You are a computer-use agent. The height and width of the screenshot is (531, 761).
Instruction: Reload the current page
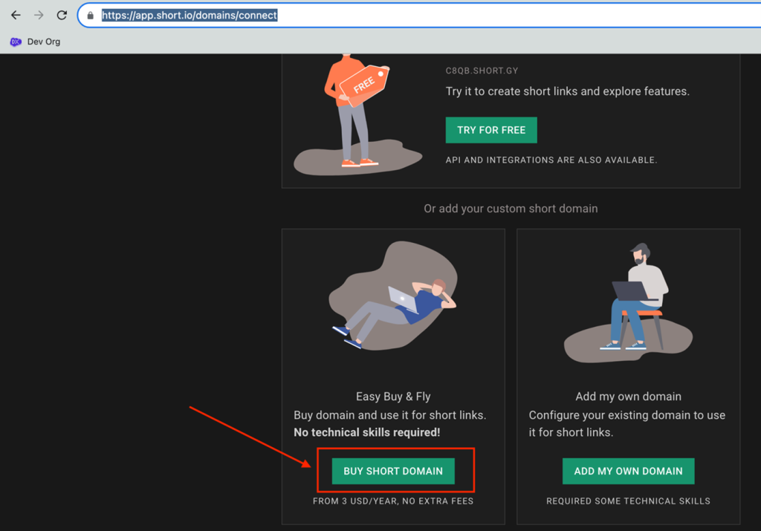[x=62, y=15]
